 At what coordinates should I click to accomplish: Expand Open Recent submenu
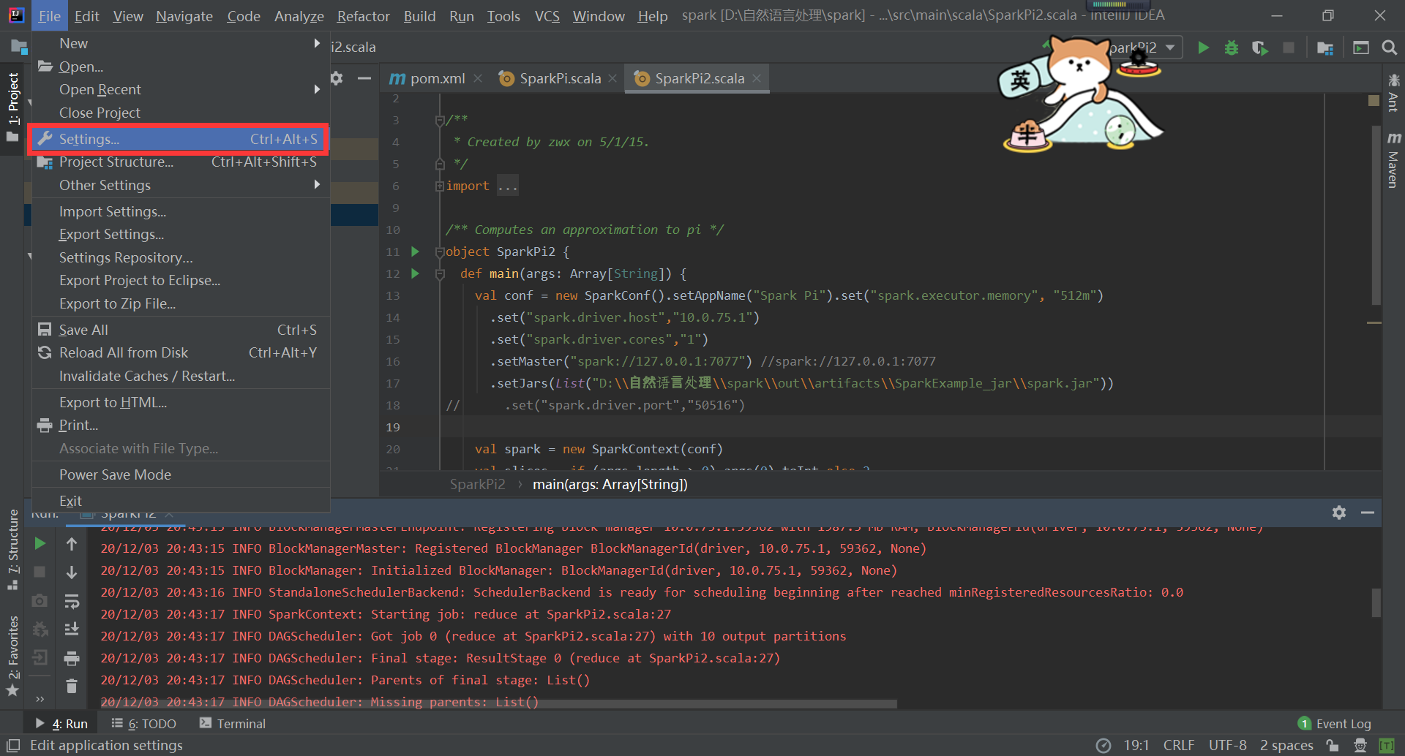[181, 89]
